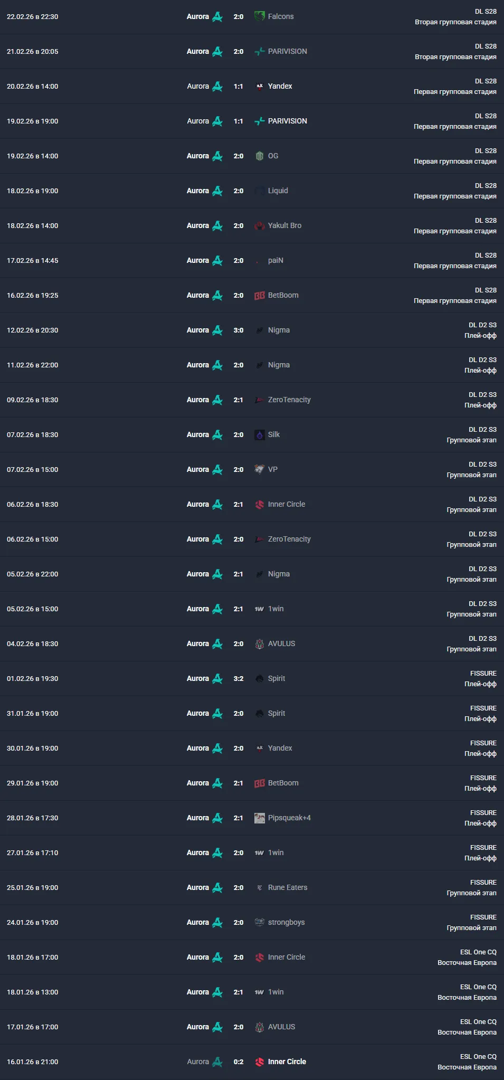Image resolution: width=504 pixels, height=1080 pixels.
Task: Click Inner Circle logo in the 16.01.26 match
Action: point(259,1062)
